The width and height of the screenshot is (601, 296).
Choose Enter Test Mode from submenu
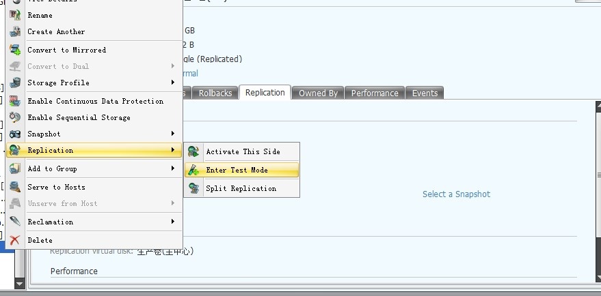237,170
